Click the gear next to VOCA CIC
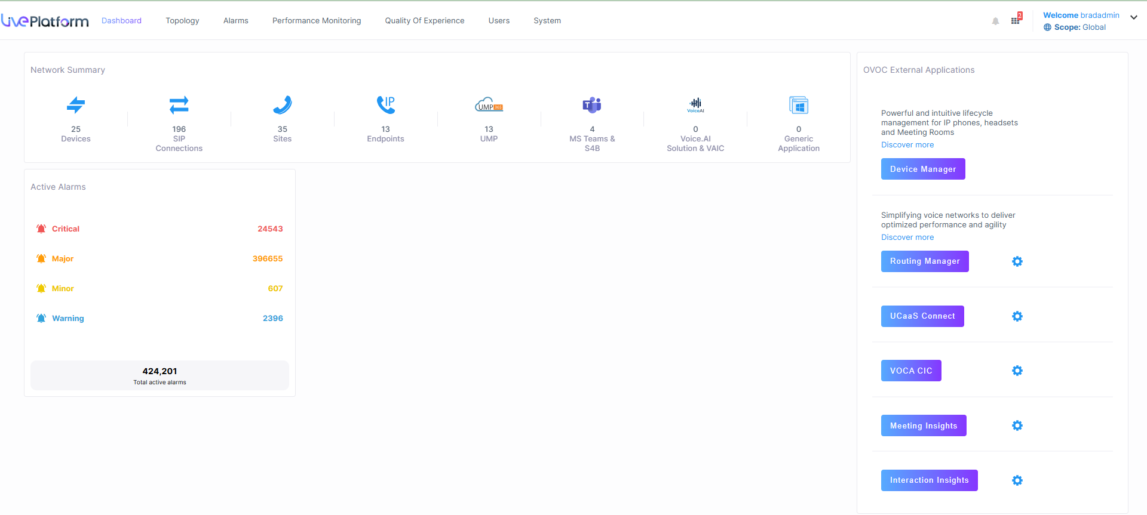 coord(1017,371)
